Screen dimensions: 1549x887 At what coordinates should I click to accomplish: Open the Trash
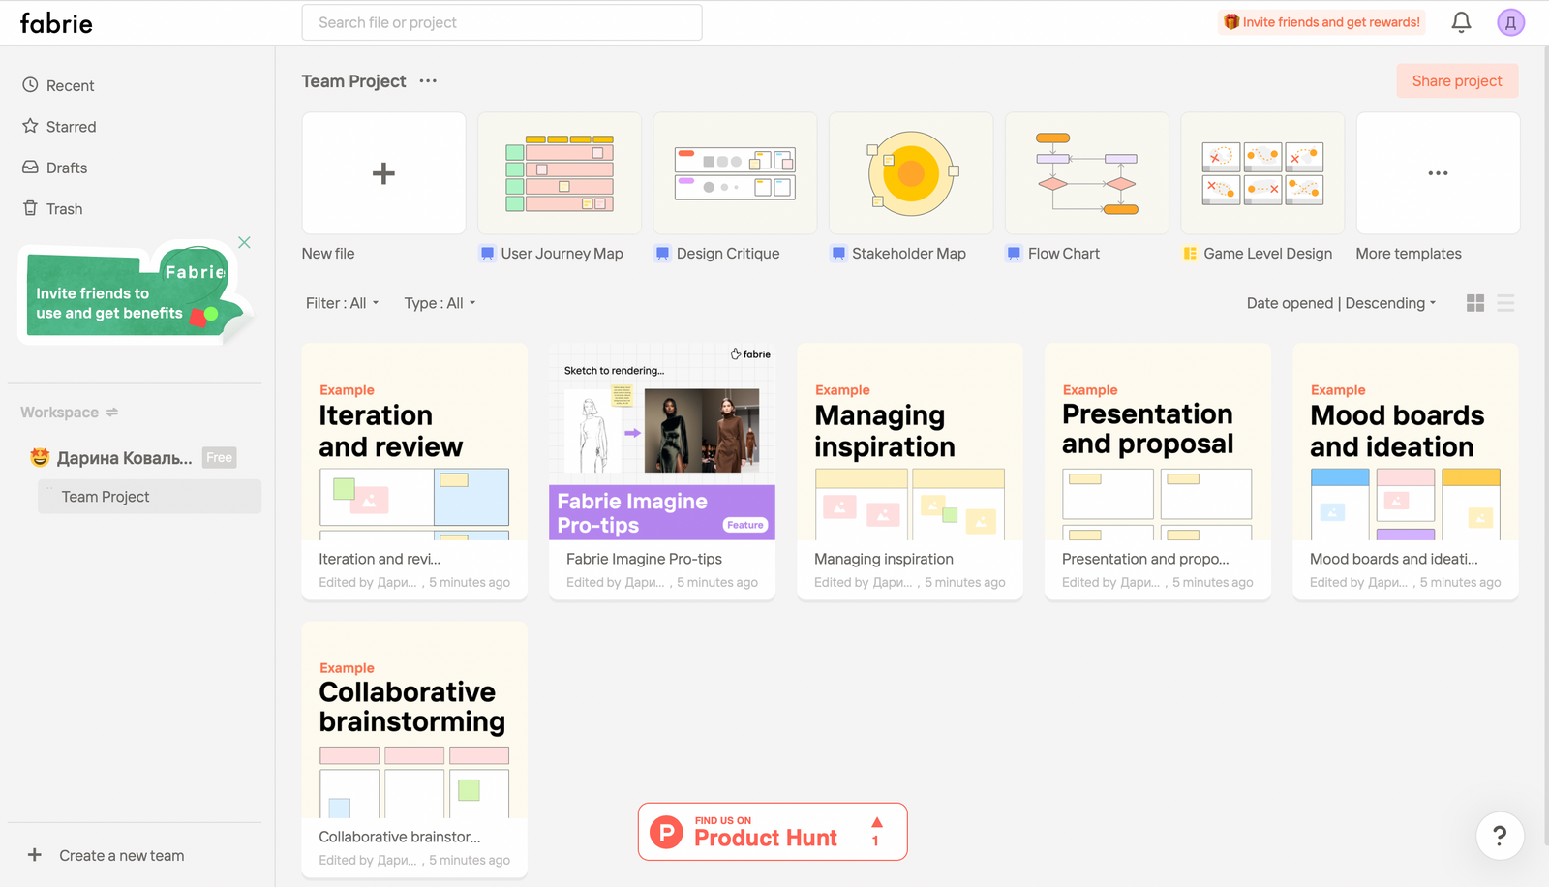(x=65, y=208)
